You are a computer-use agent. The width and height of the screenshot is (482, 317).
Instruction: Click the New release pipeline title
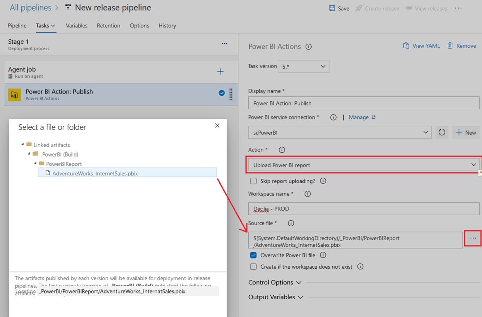pyautogui.click(x=113, y=8)
